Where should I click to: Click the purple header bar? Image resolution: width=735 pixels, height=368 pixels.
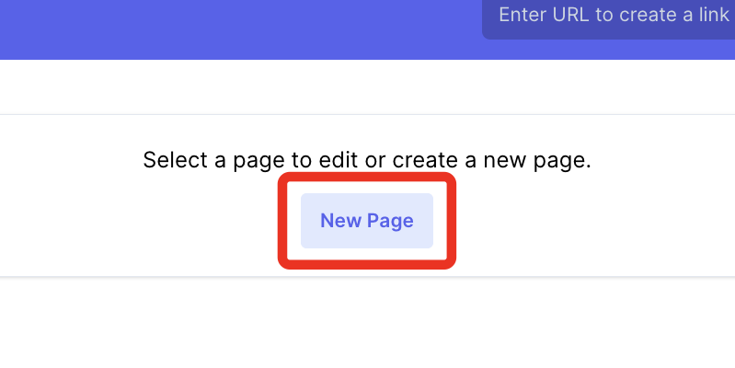pos(230,29)
